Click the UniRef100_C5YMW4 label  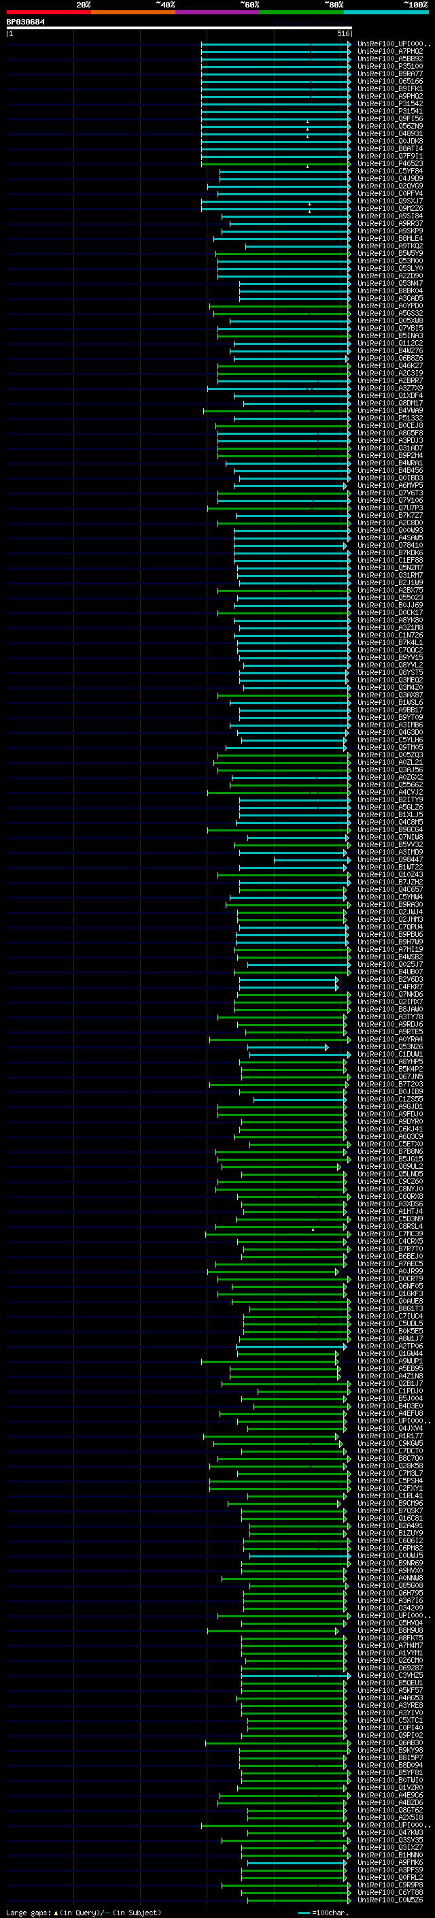[390, 897]
